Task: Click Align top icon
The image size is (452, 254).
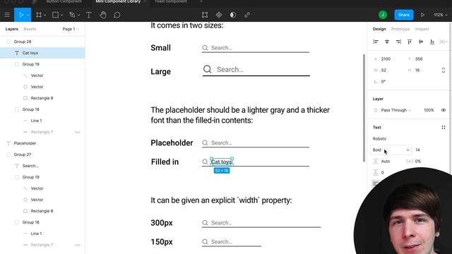Action: coord(410,42)
